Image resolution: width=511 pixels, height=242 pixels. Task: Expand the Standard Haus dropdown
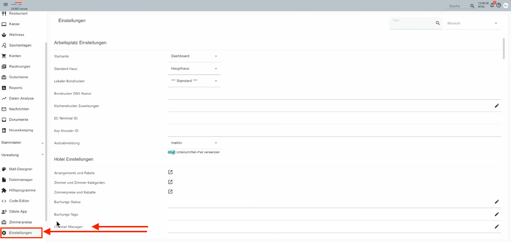coord(194,69)
